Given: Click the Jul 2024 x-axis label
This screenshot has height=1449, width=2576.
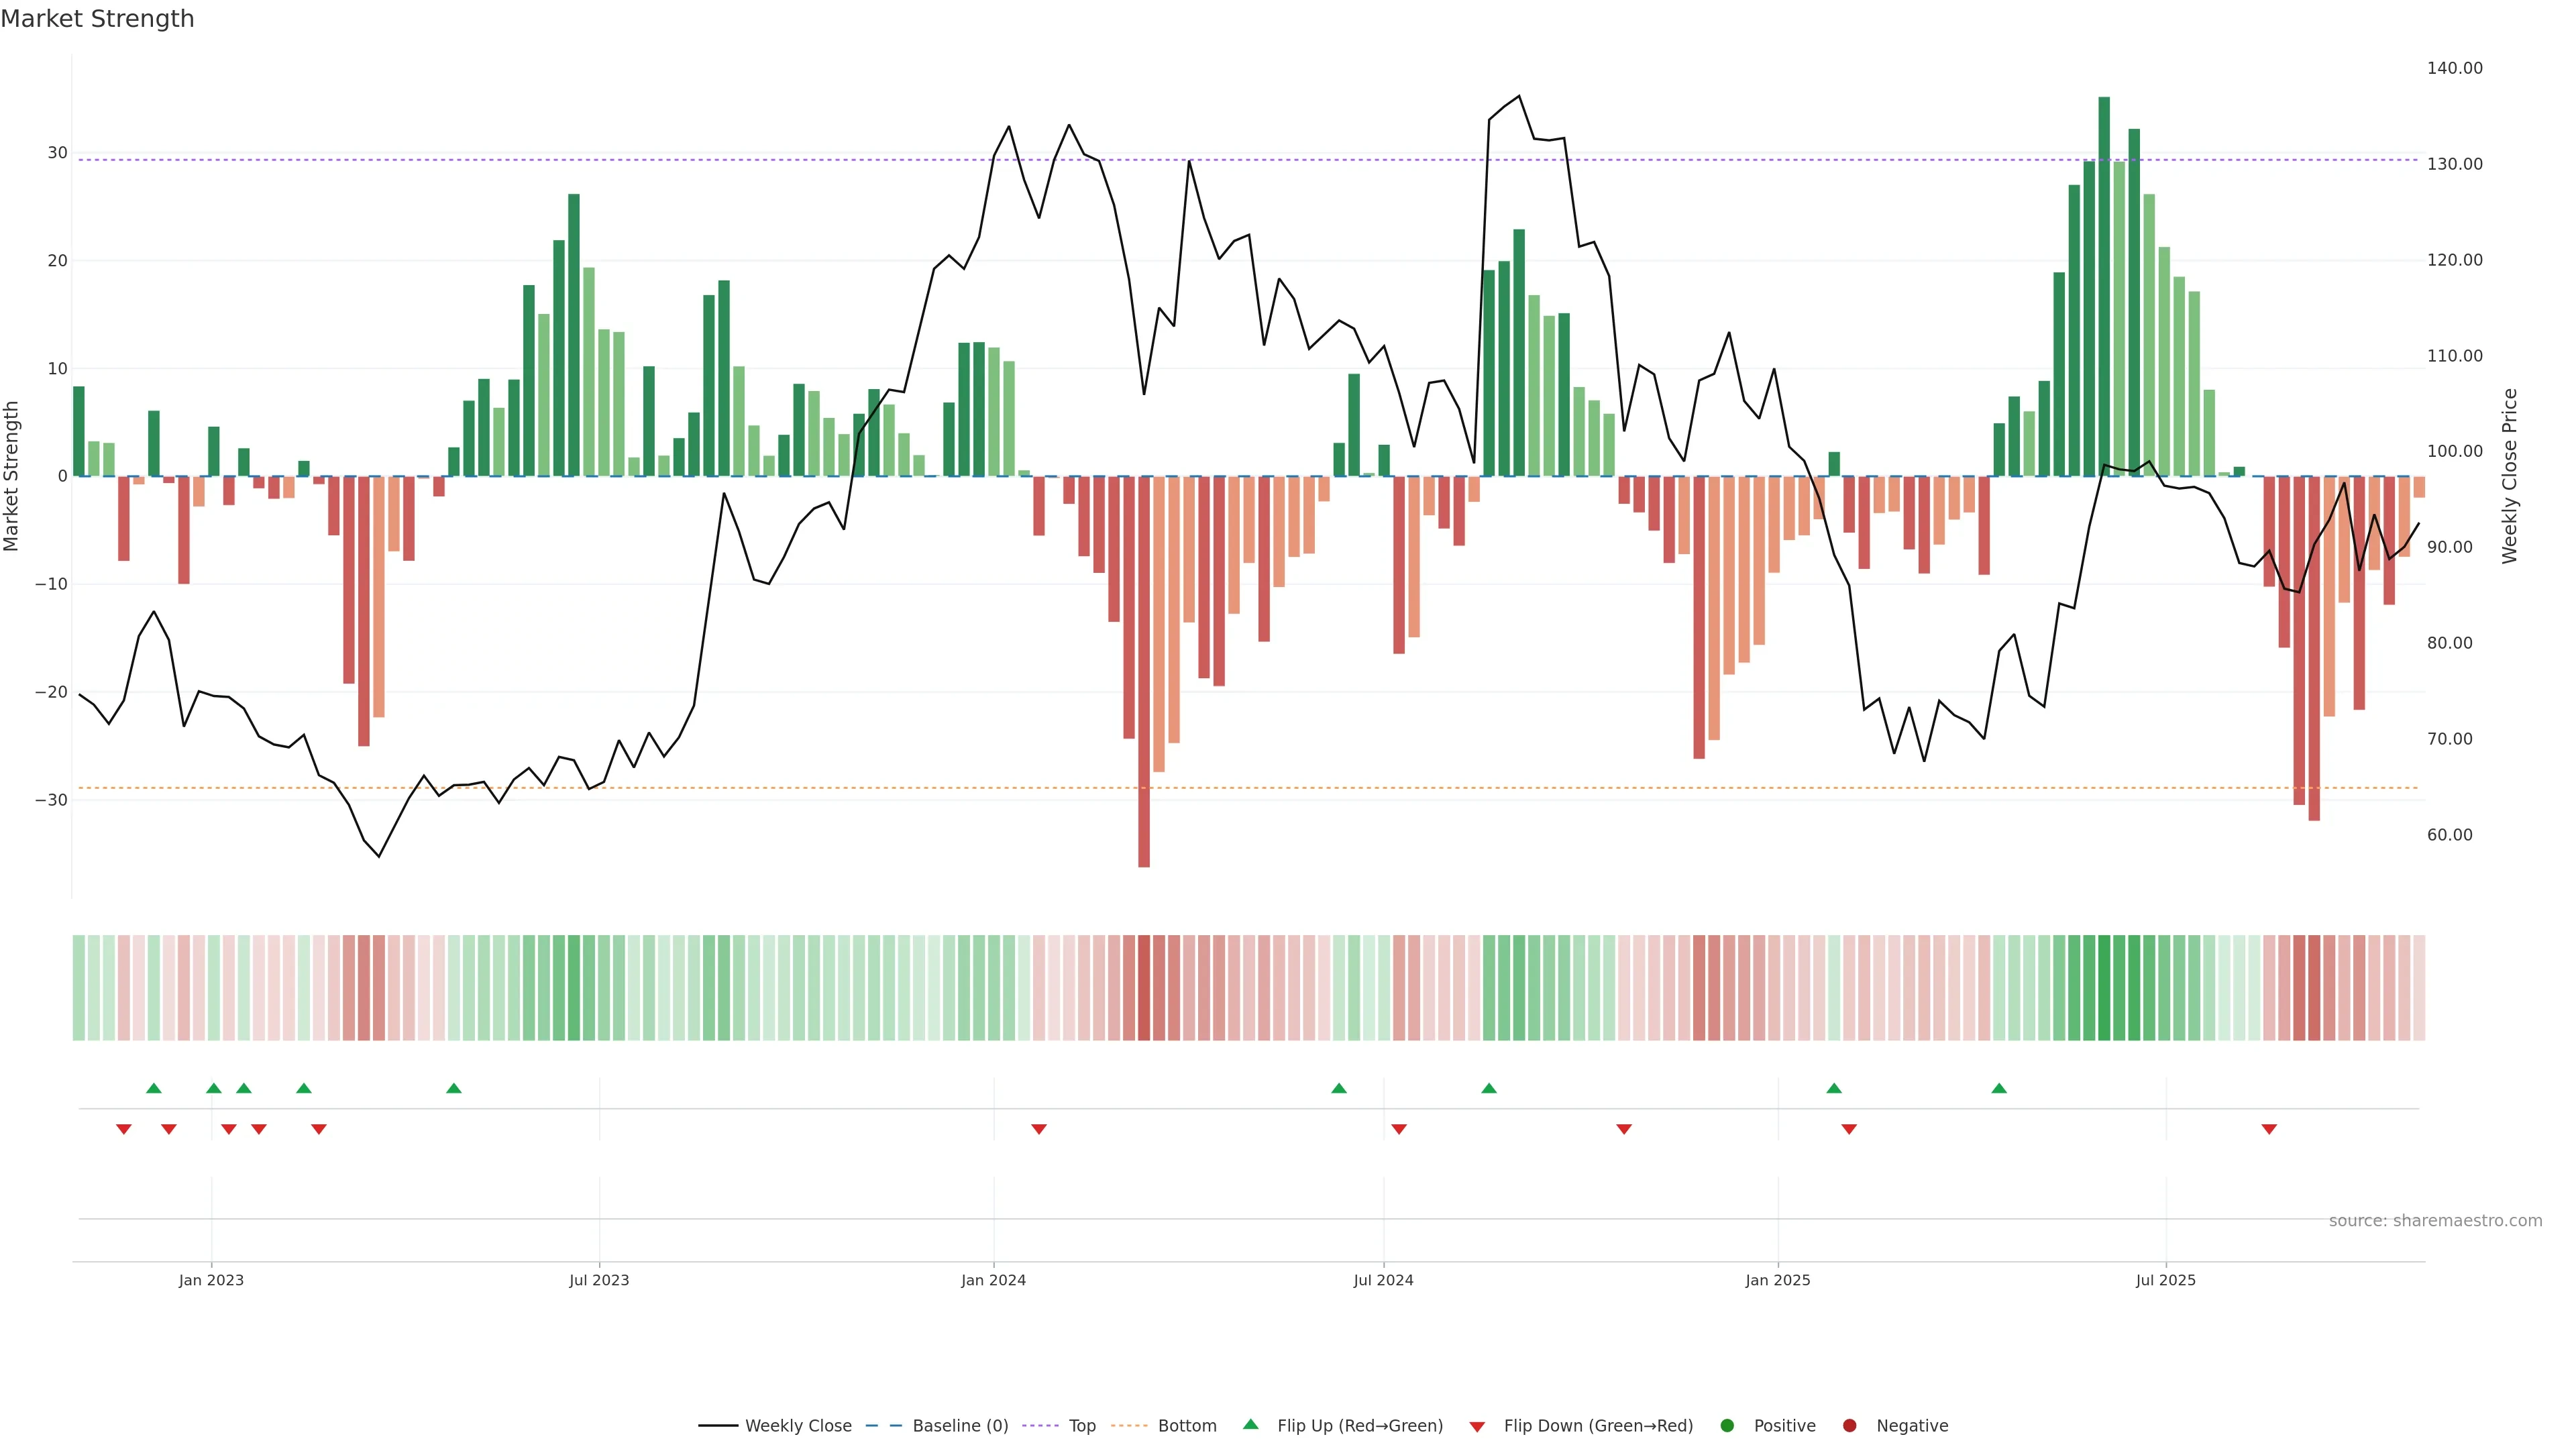Looking at the screenshot, I should click(x=1383, y=1280).
